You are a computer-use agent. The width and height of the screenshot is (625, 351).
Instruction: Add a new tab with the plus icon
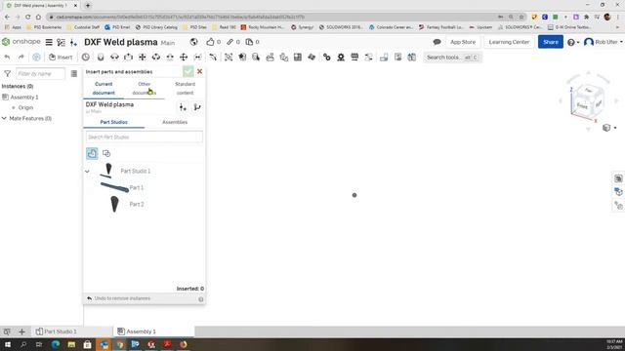click(x=21, y=331)
